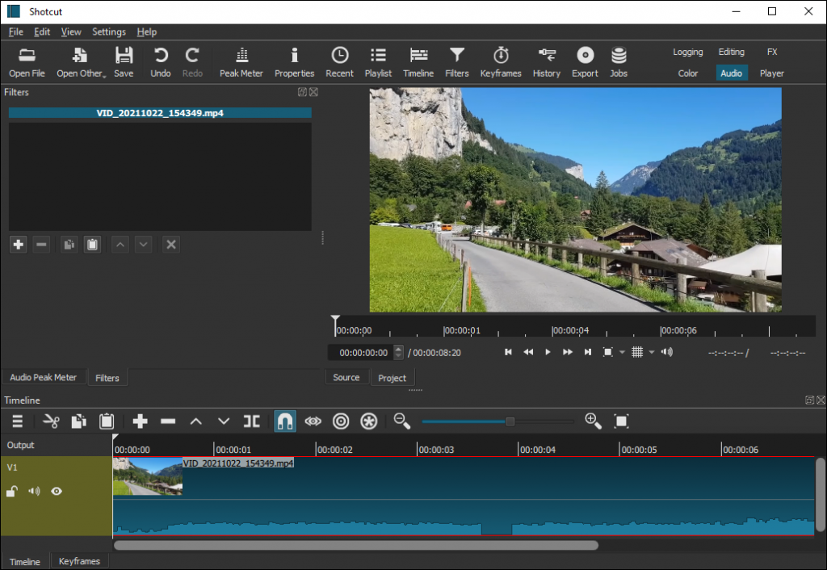The image size is (827, 570).
Task: Click the History icon in the toolbar
Action: click(547, 61)
